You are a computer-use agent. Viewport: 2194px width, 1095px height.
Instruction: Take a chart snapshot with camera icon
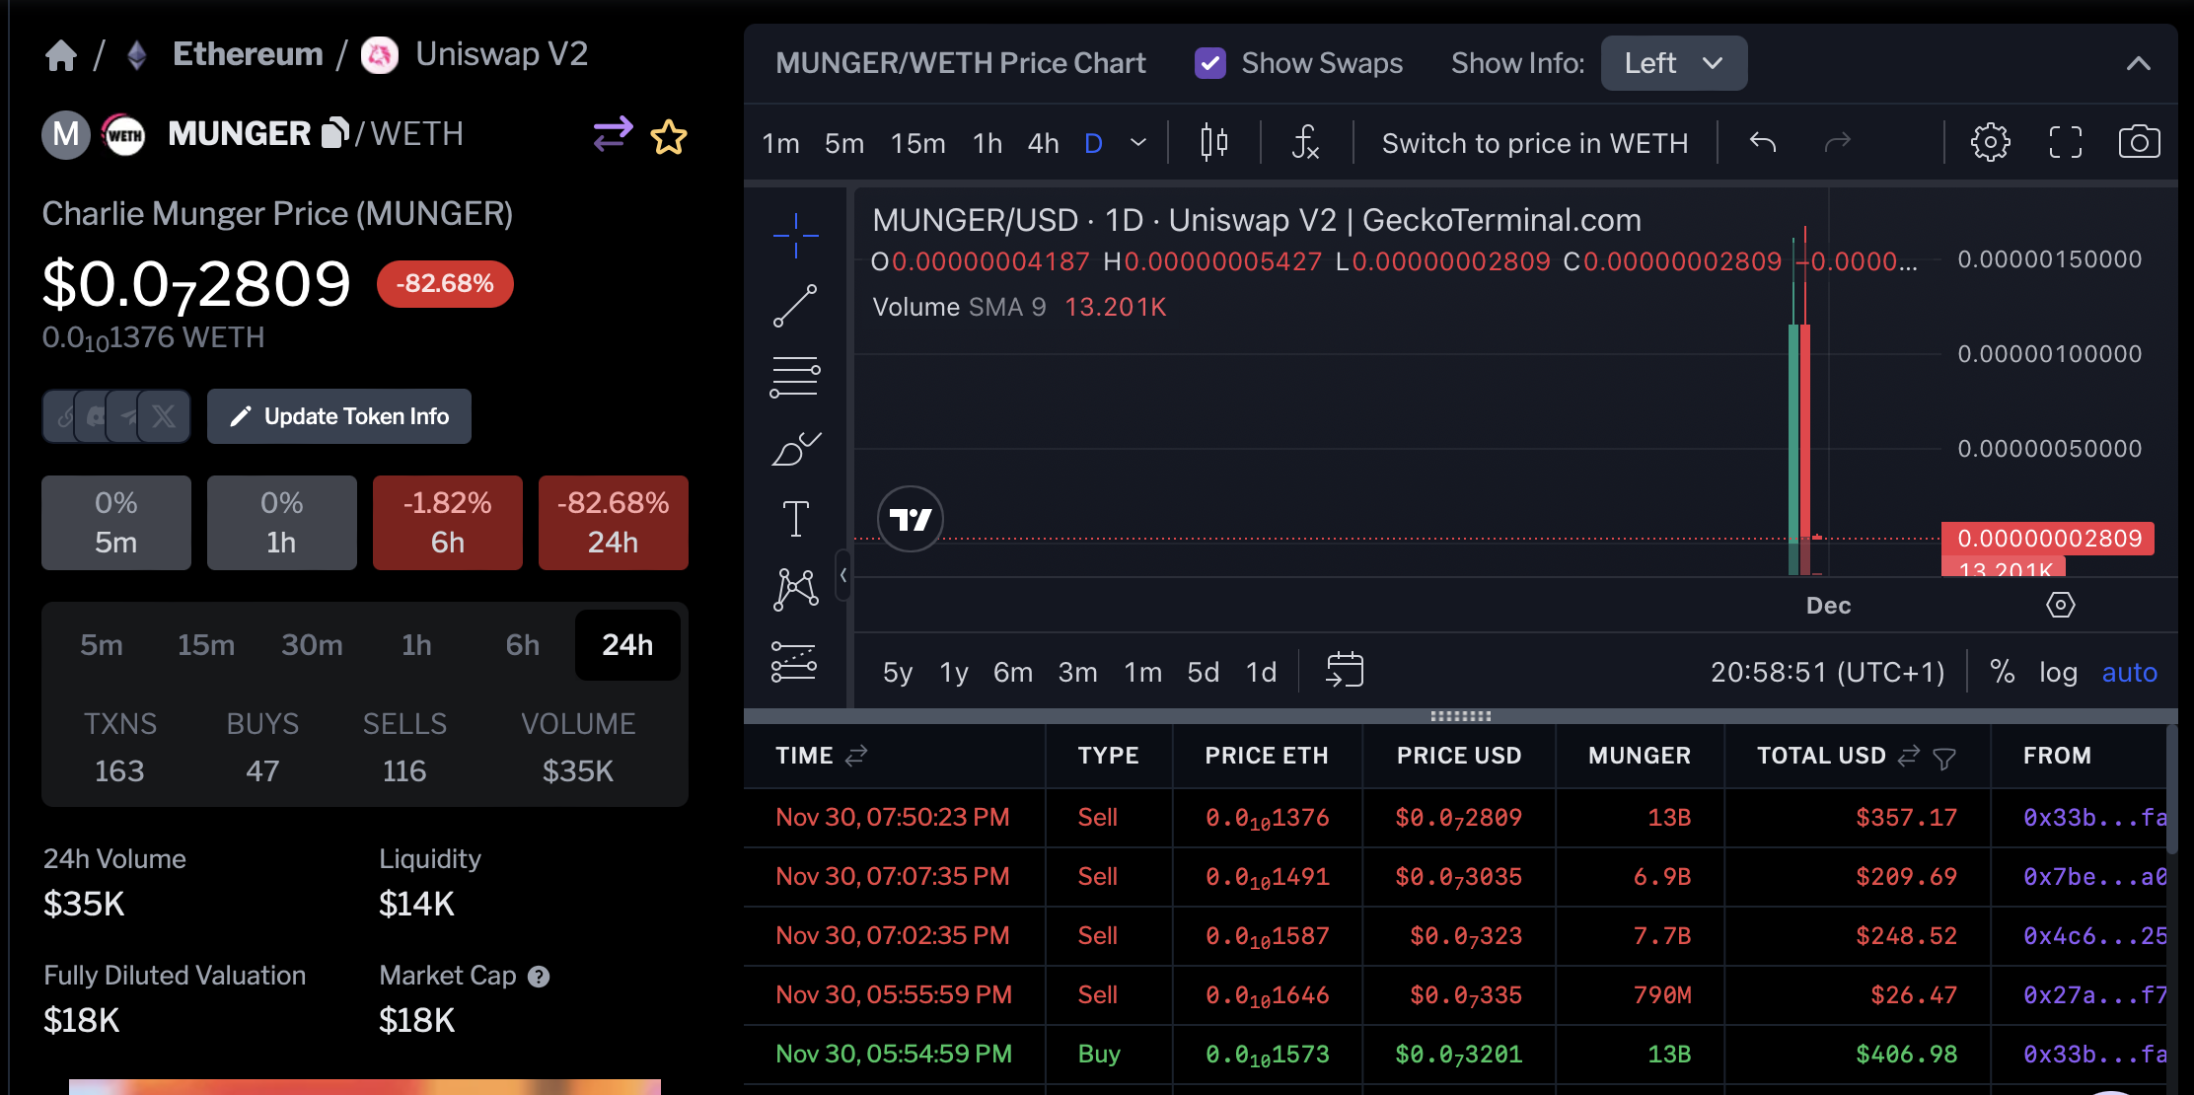pos(2139,143)
